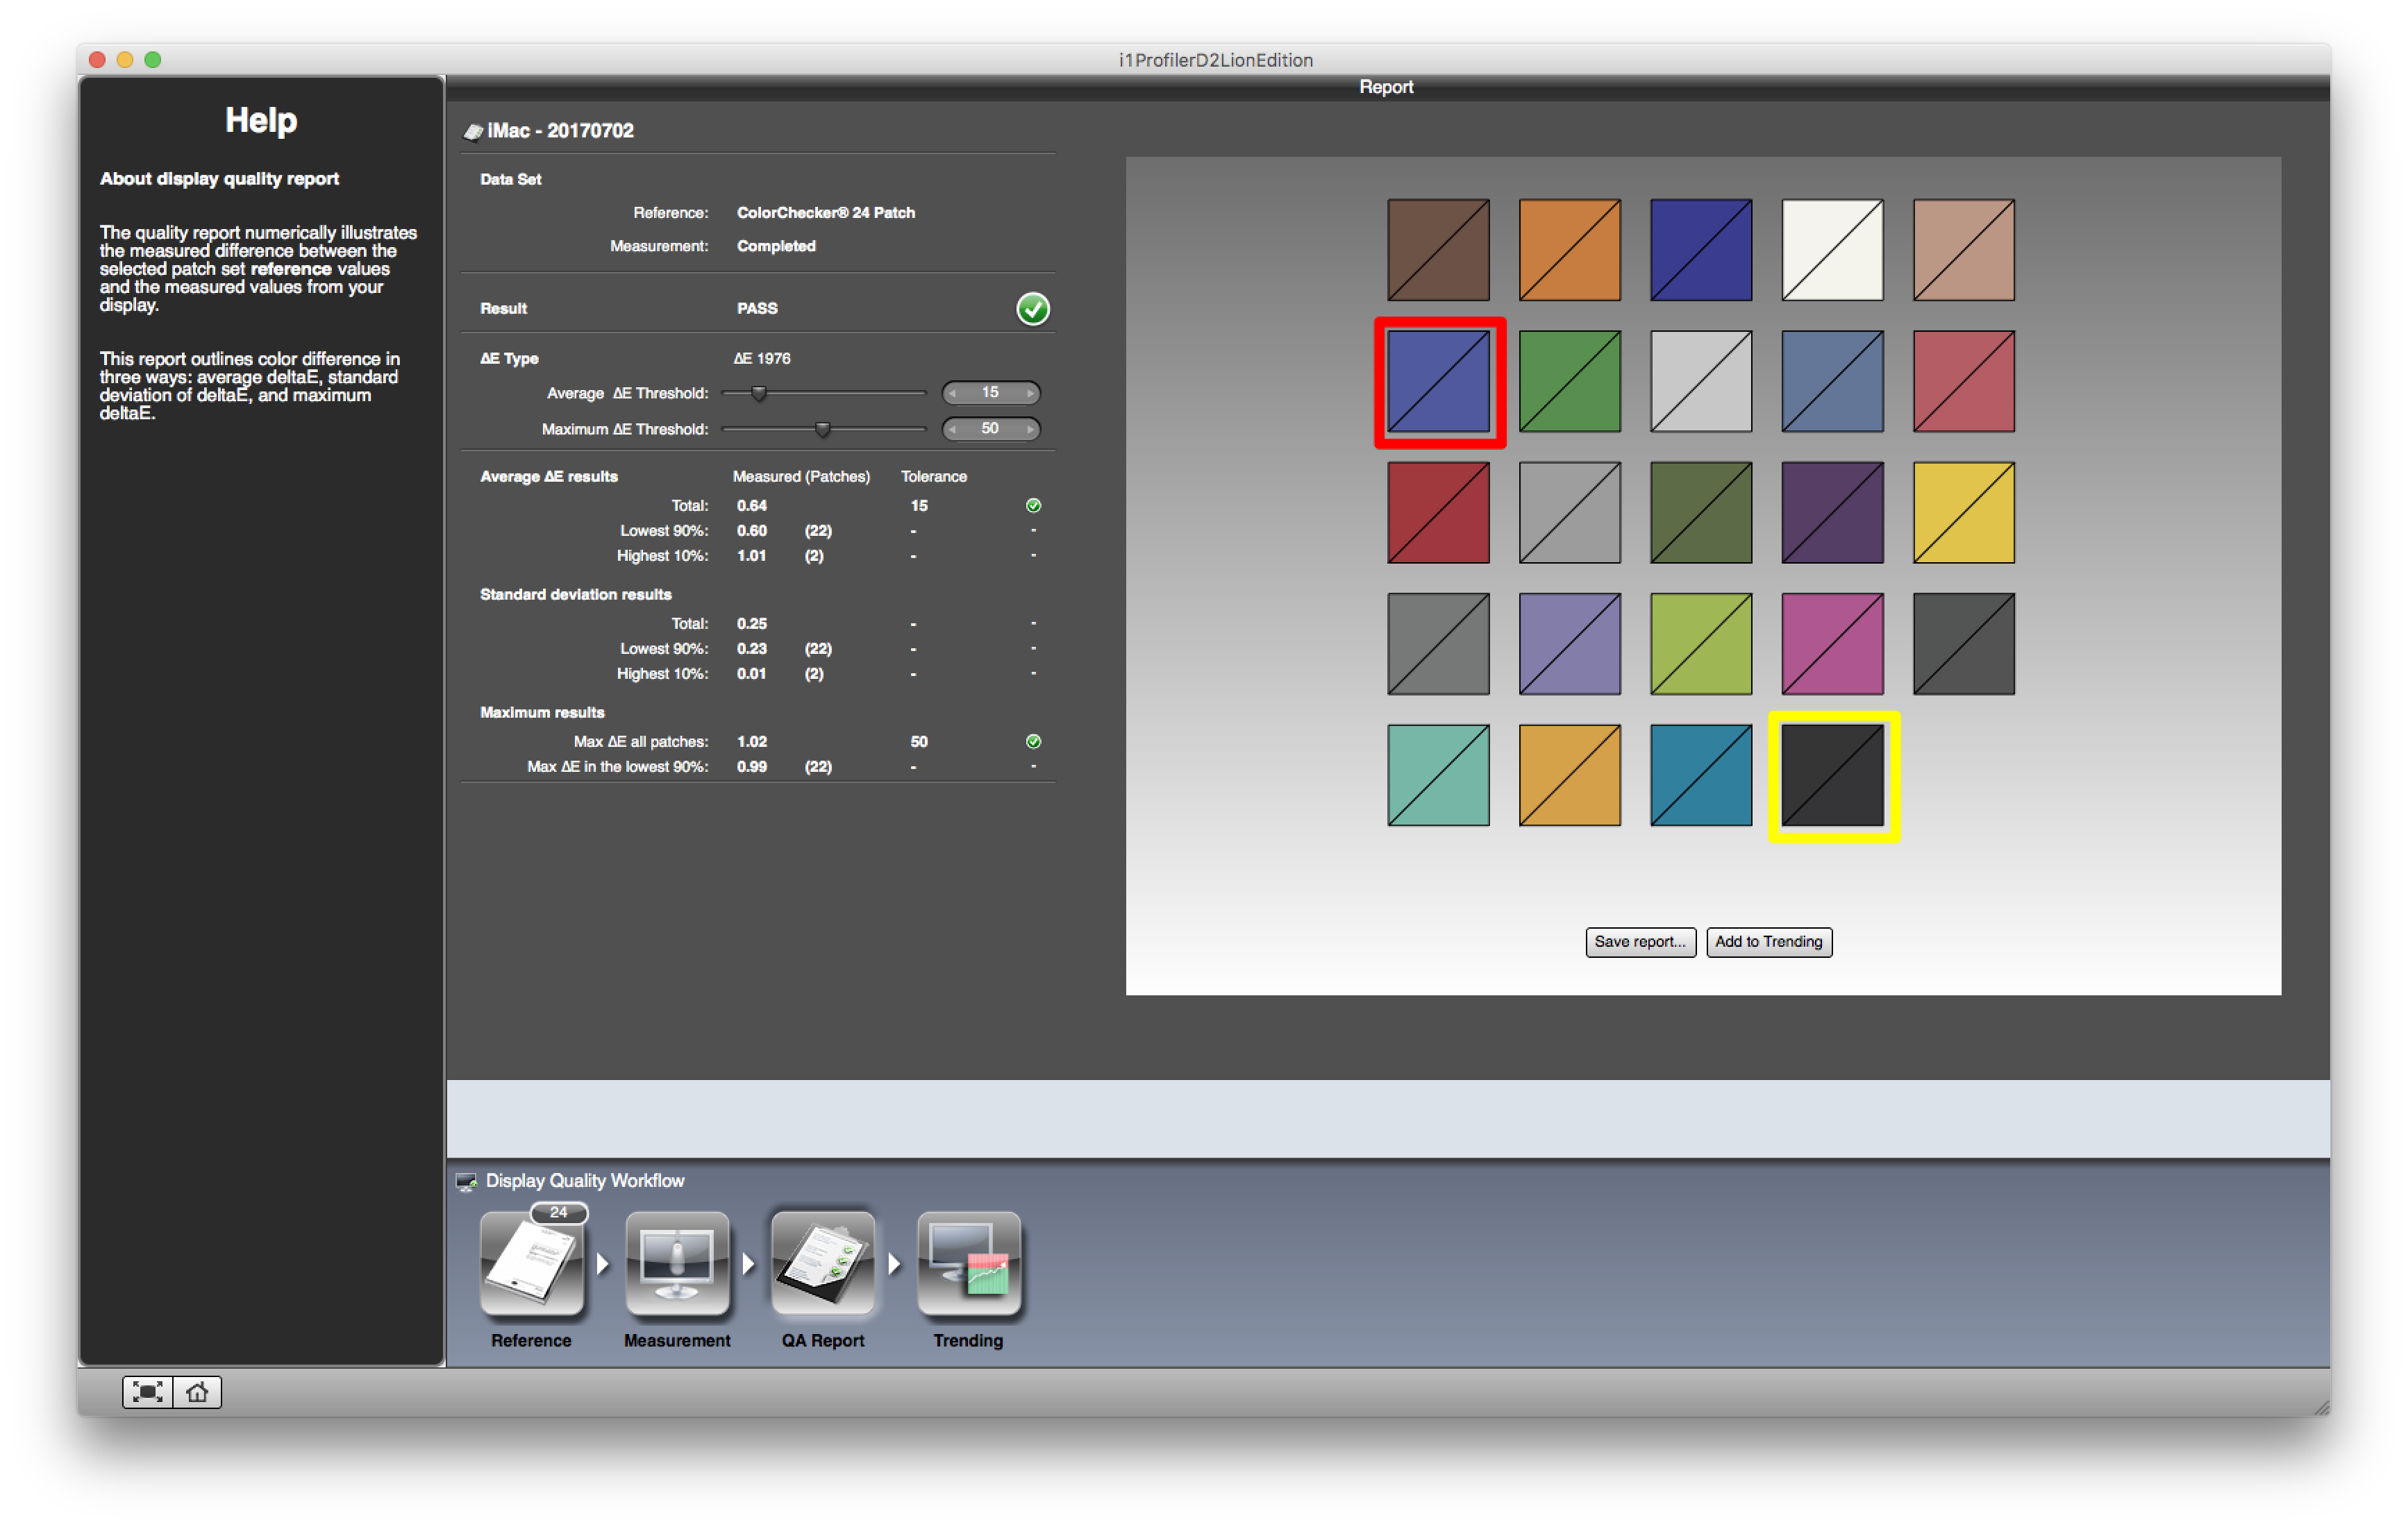Click the 'ΔE 1976' type value
This screenshot has height=1527, width=2408.
(x=761, y=359)
